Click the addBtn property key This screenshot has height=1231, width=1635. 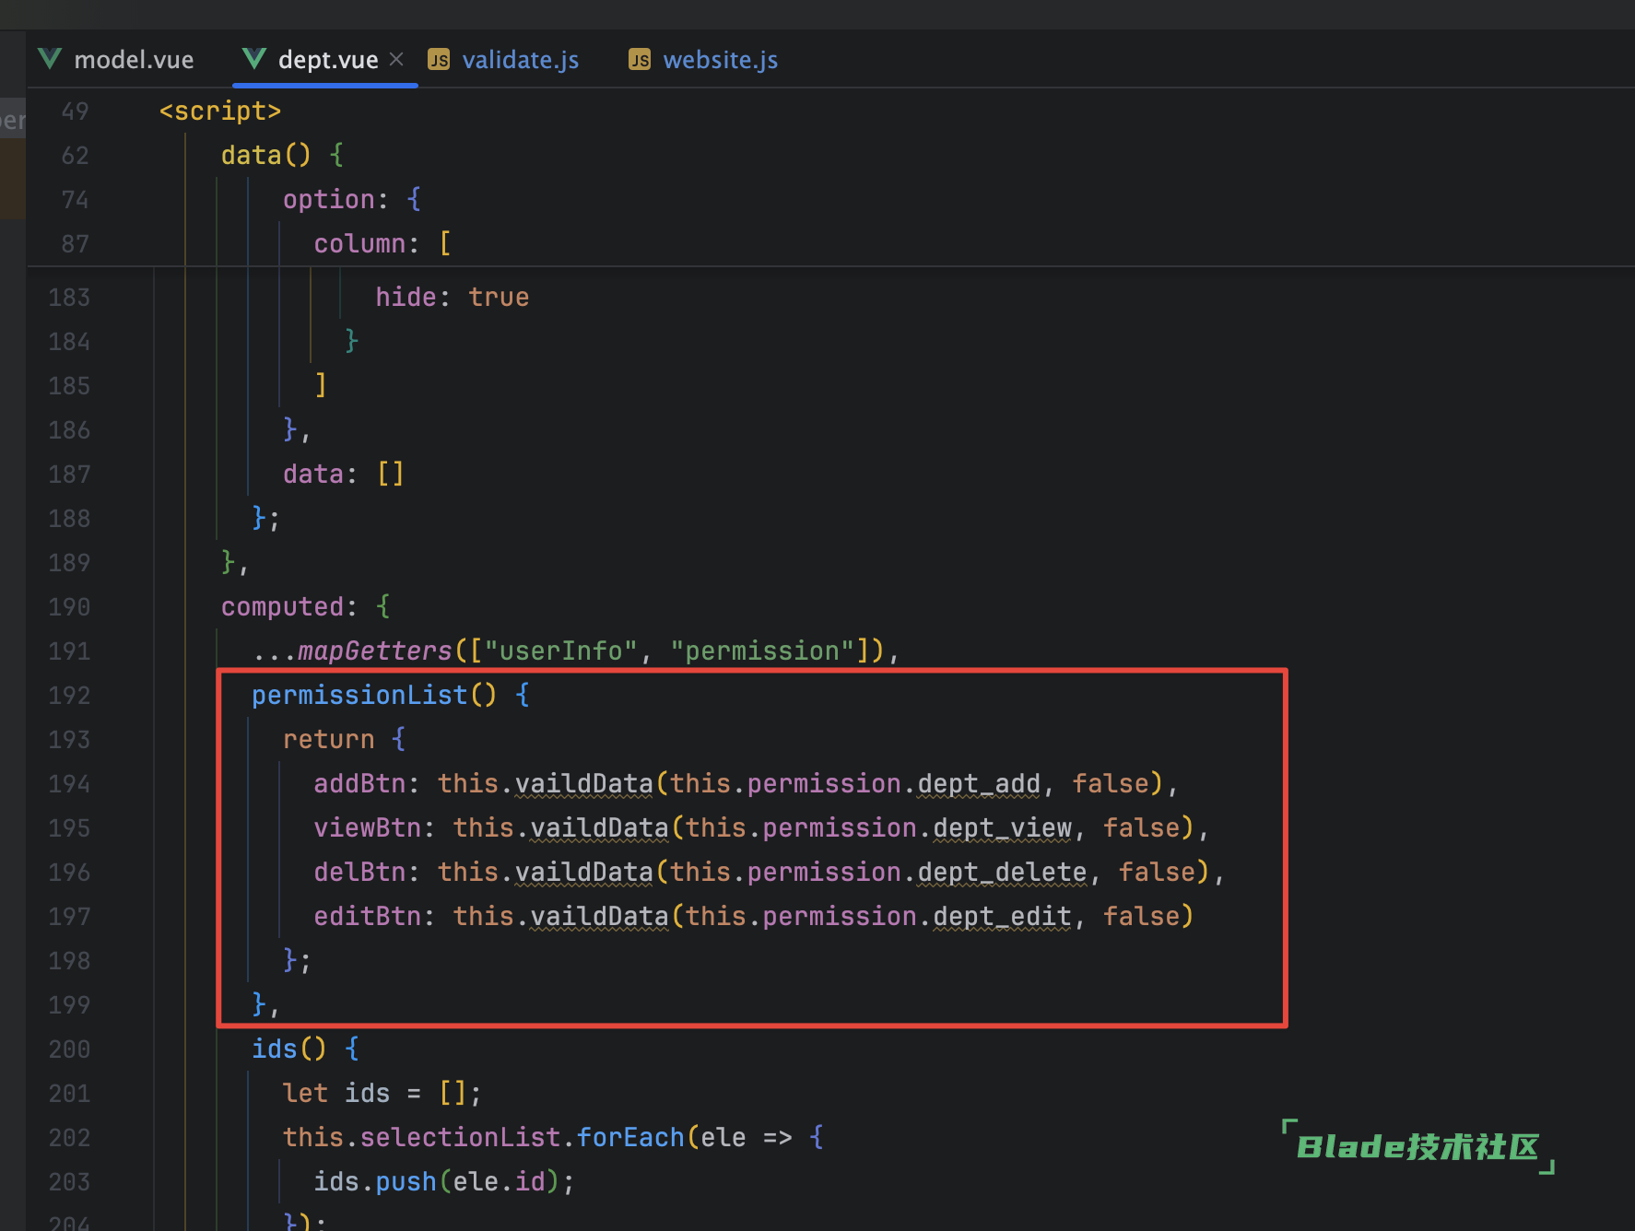point(359,783)
